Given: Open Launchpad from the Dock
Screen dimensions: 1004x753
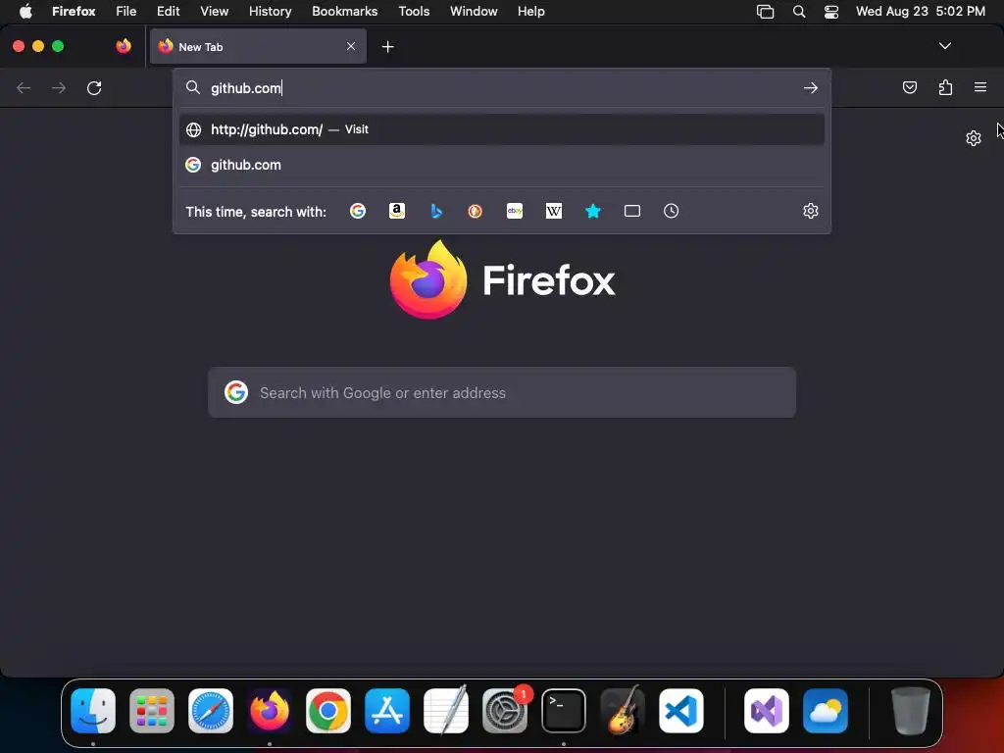Looking at the screenshot, I should (x=152, y=711).
